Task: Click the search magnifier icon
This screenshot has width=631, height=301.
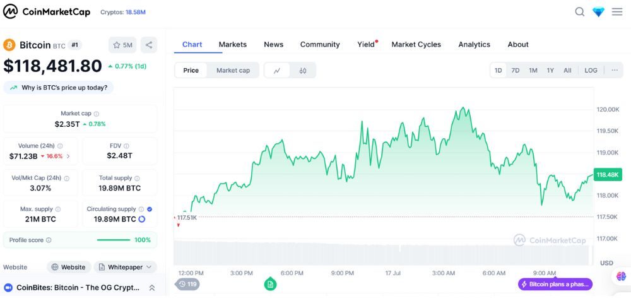Action: [579, 12]
